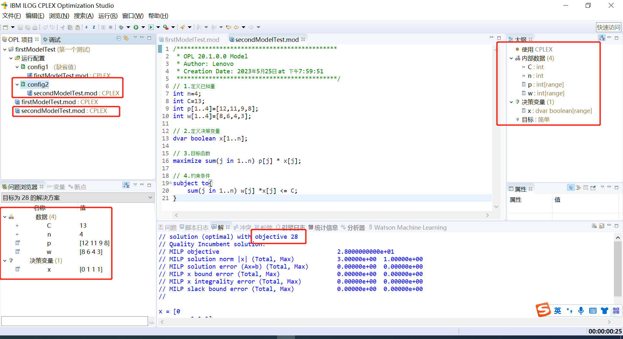623x339 pixels.
Task: Click the Print toolbar icon
Action: click(x=35, y=27)
